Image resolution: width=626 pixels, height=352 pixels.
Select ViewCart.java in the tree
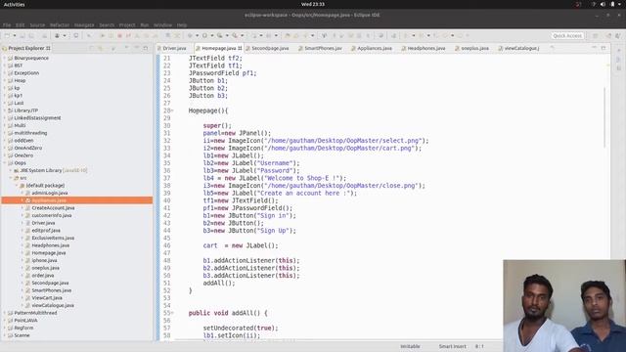[47, 297]
